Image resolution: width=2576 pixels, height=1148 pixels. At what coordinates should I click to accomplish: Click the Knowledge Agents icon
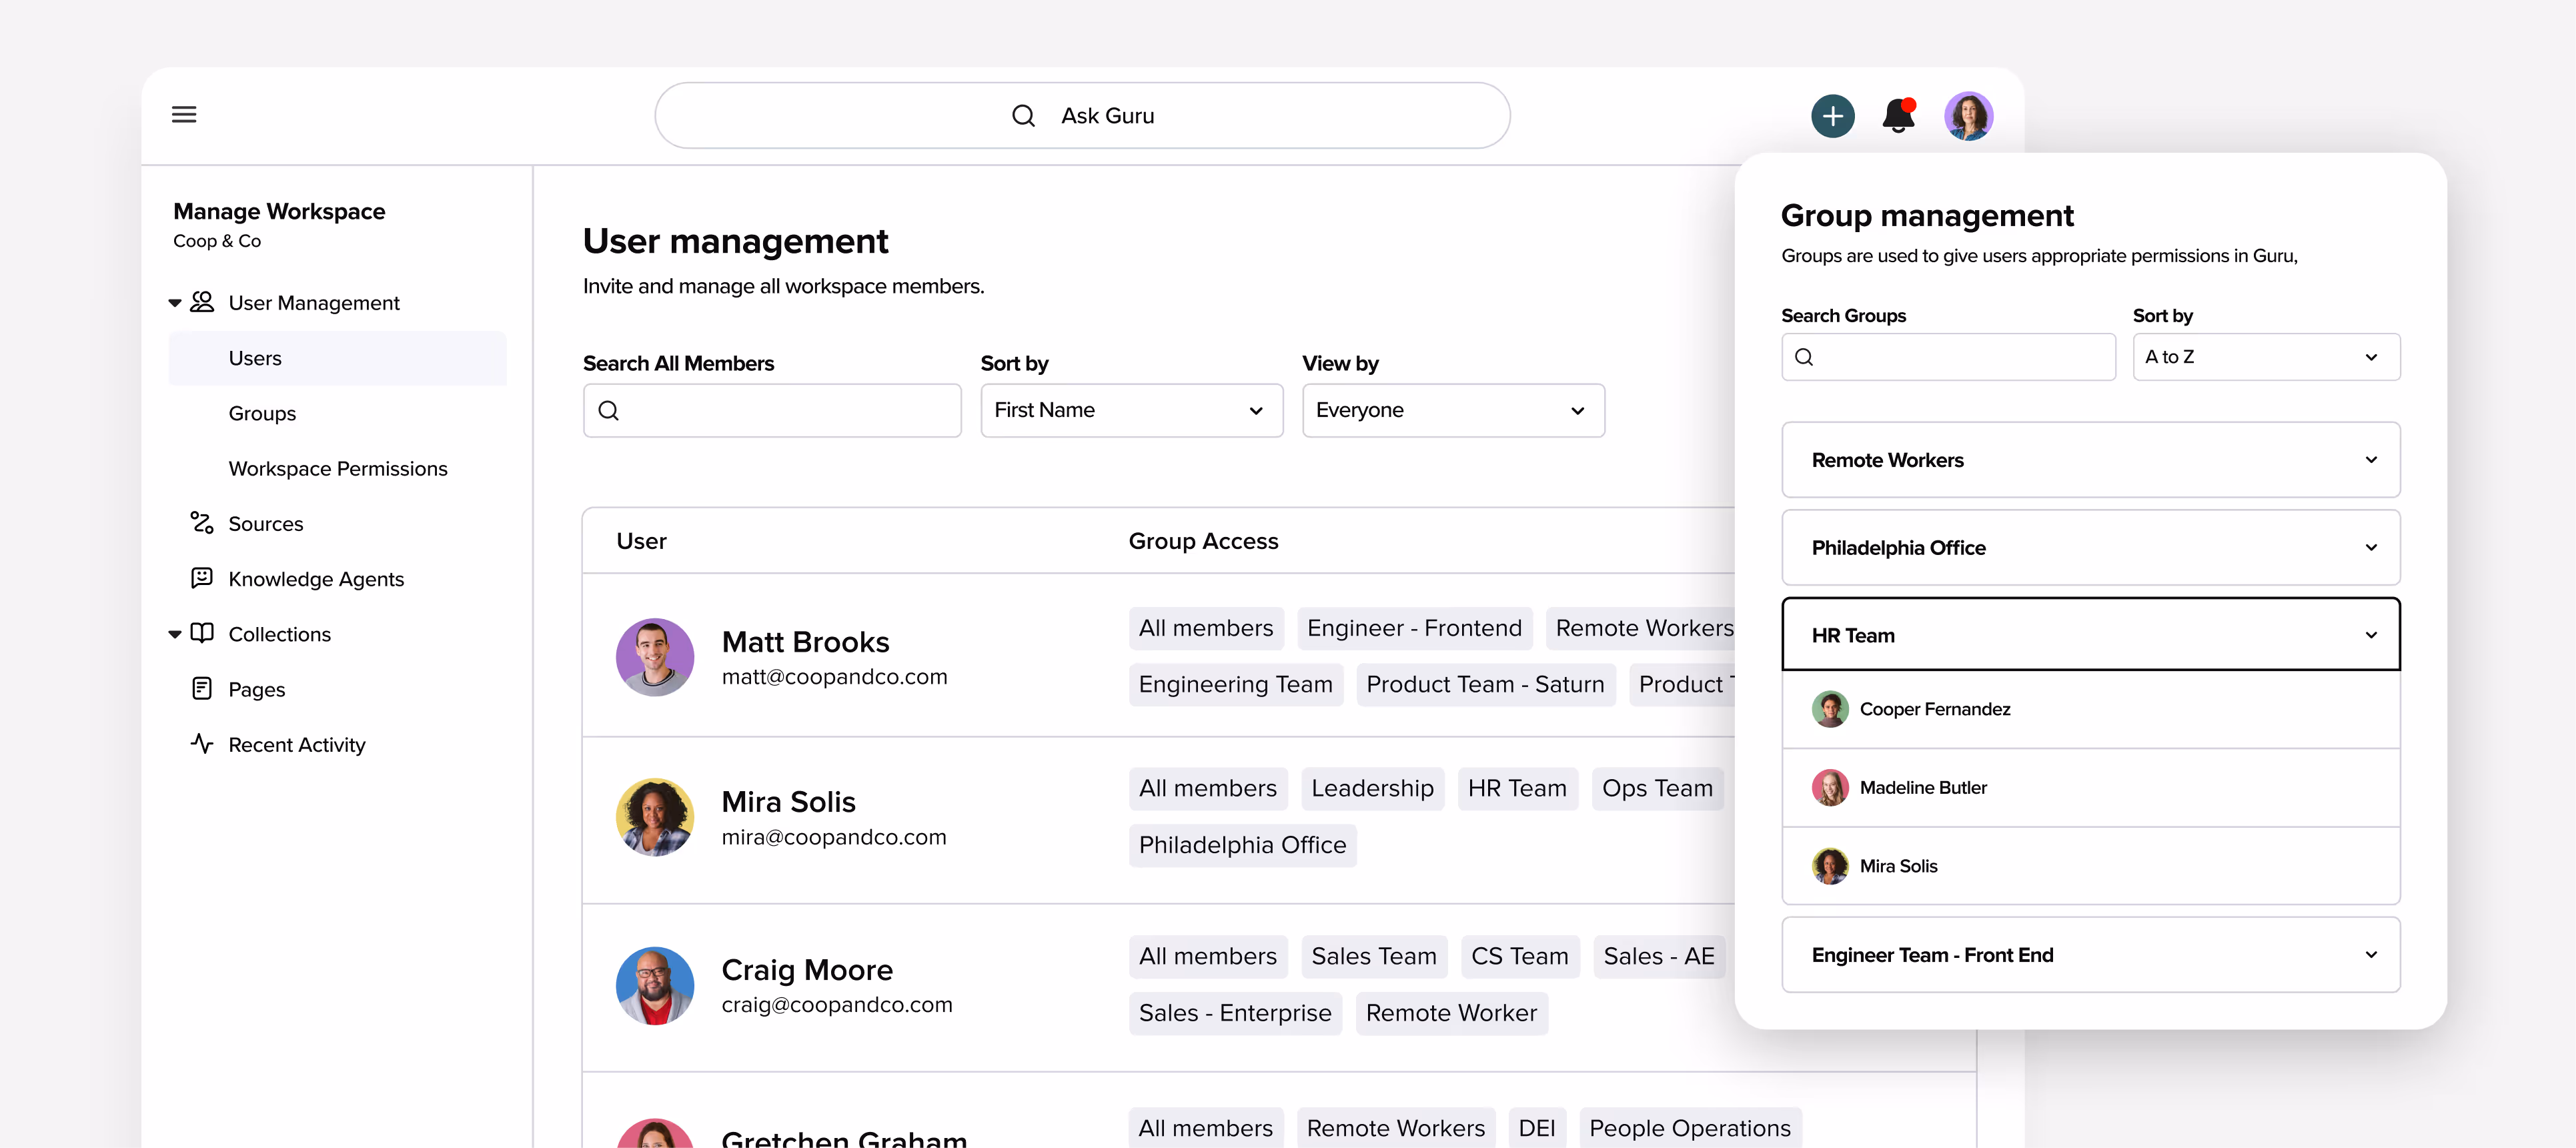coord(202,578)
